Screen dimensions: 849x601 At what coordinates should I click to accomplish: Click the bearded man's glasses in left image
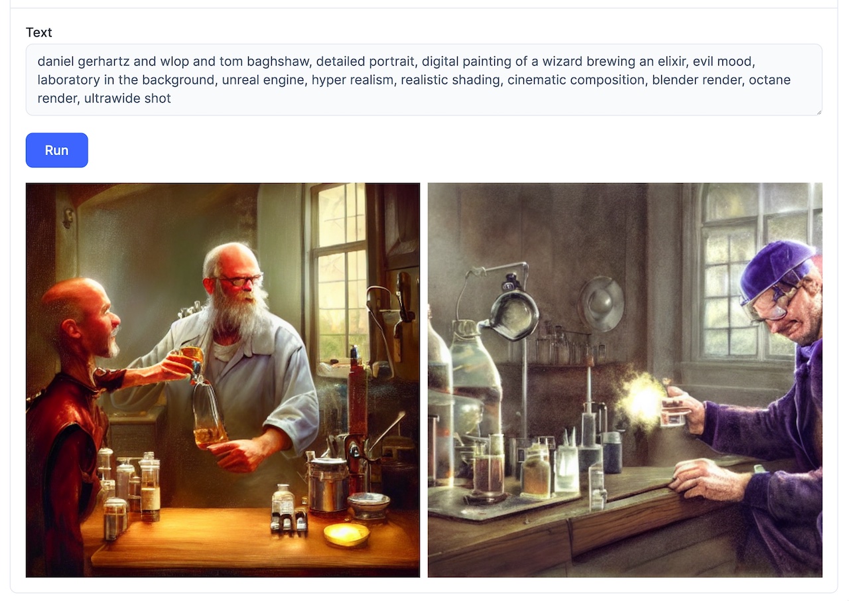click(239, 281)
